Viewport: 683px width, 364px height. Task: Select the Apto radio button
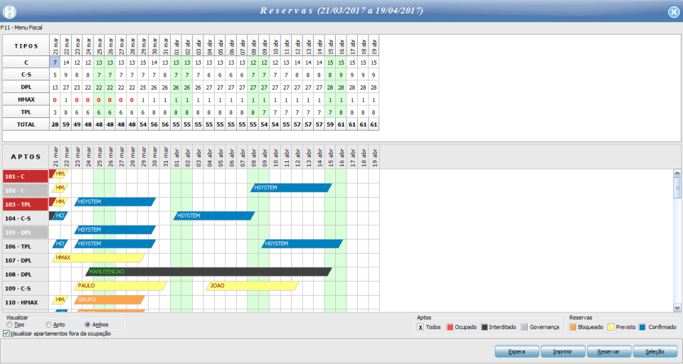(48, 325)
